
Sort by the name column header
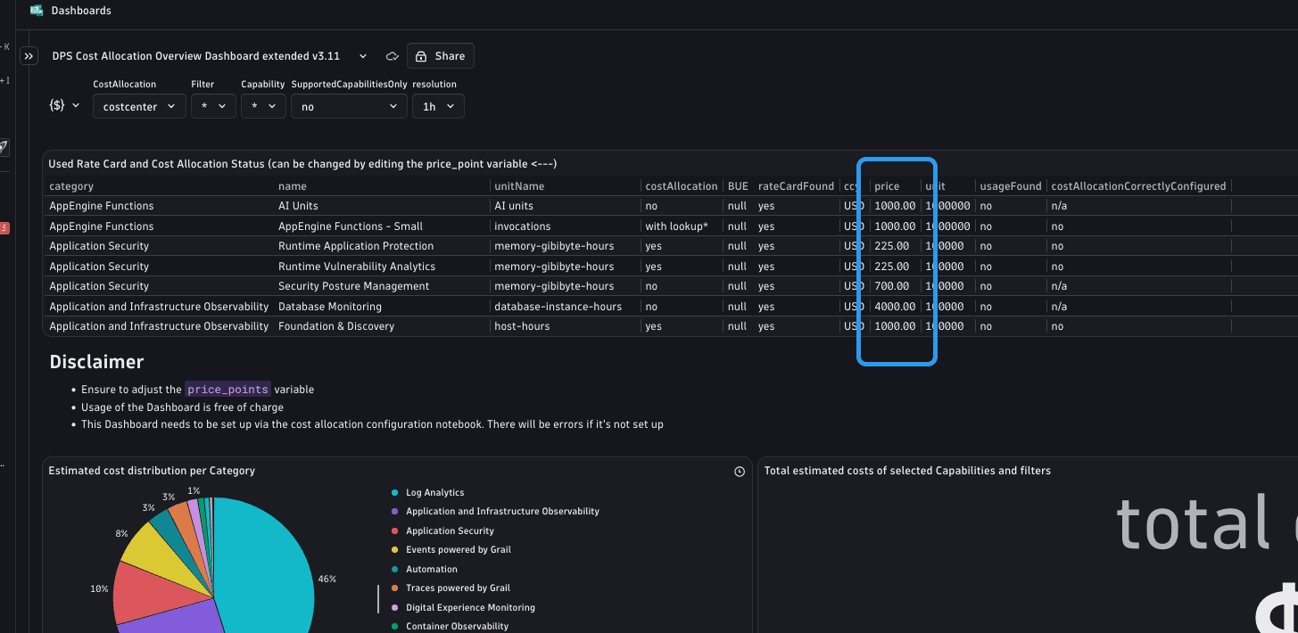(293, 186)
